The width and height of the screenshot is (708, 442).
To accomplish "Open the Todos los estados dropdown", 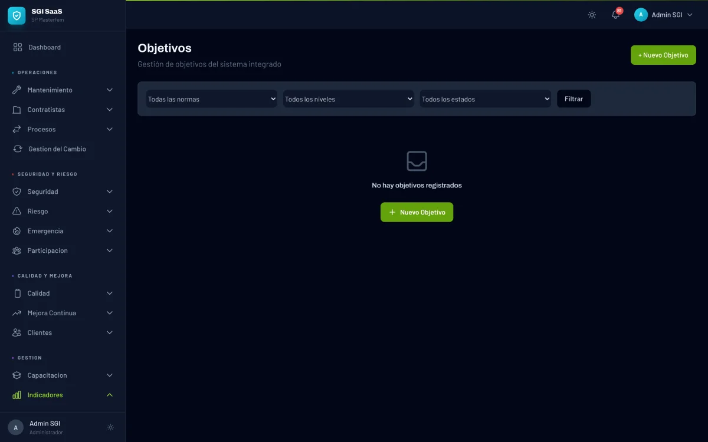I will (x=485, y=99).
